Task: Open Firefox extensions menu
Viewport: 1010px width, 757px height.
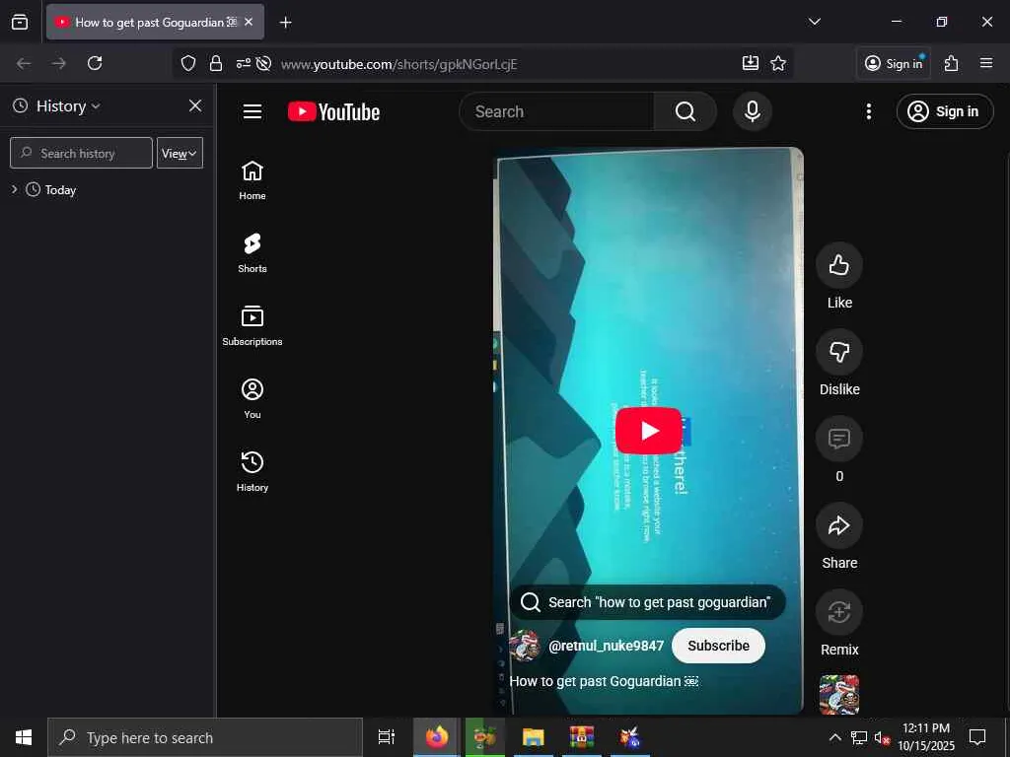Action: click(x=952, y=63)
